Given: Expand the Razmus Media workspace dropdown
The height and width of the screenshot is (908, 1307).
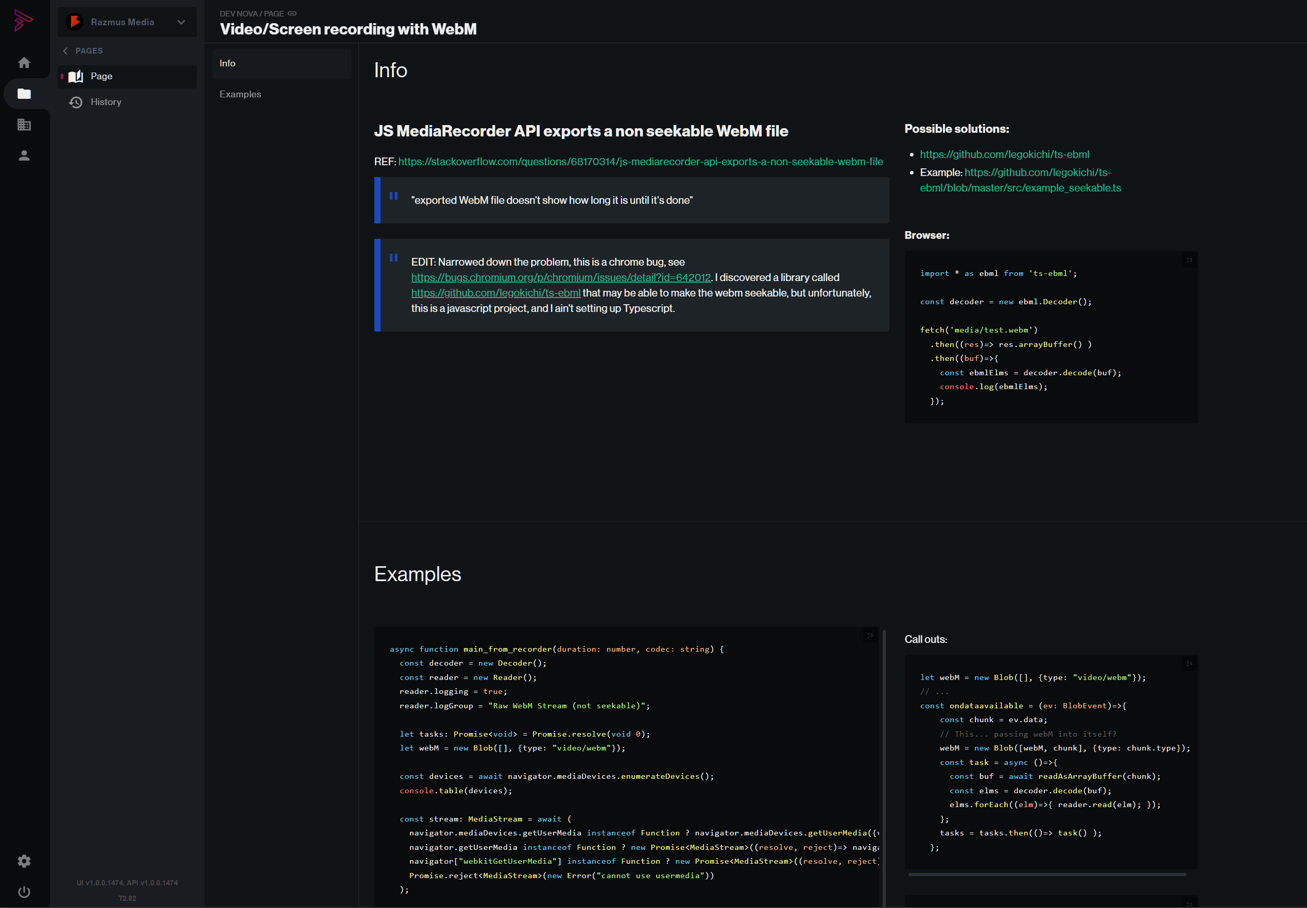Looking at the screenshot, I should [181, 22].
